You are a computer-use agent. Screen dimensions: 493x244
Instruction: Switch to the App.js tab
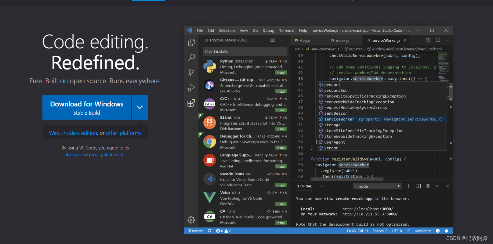coord(308,40)
